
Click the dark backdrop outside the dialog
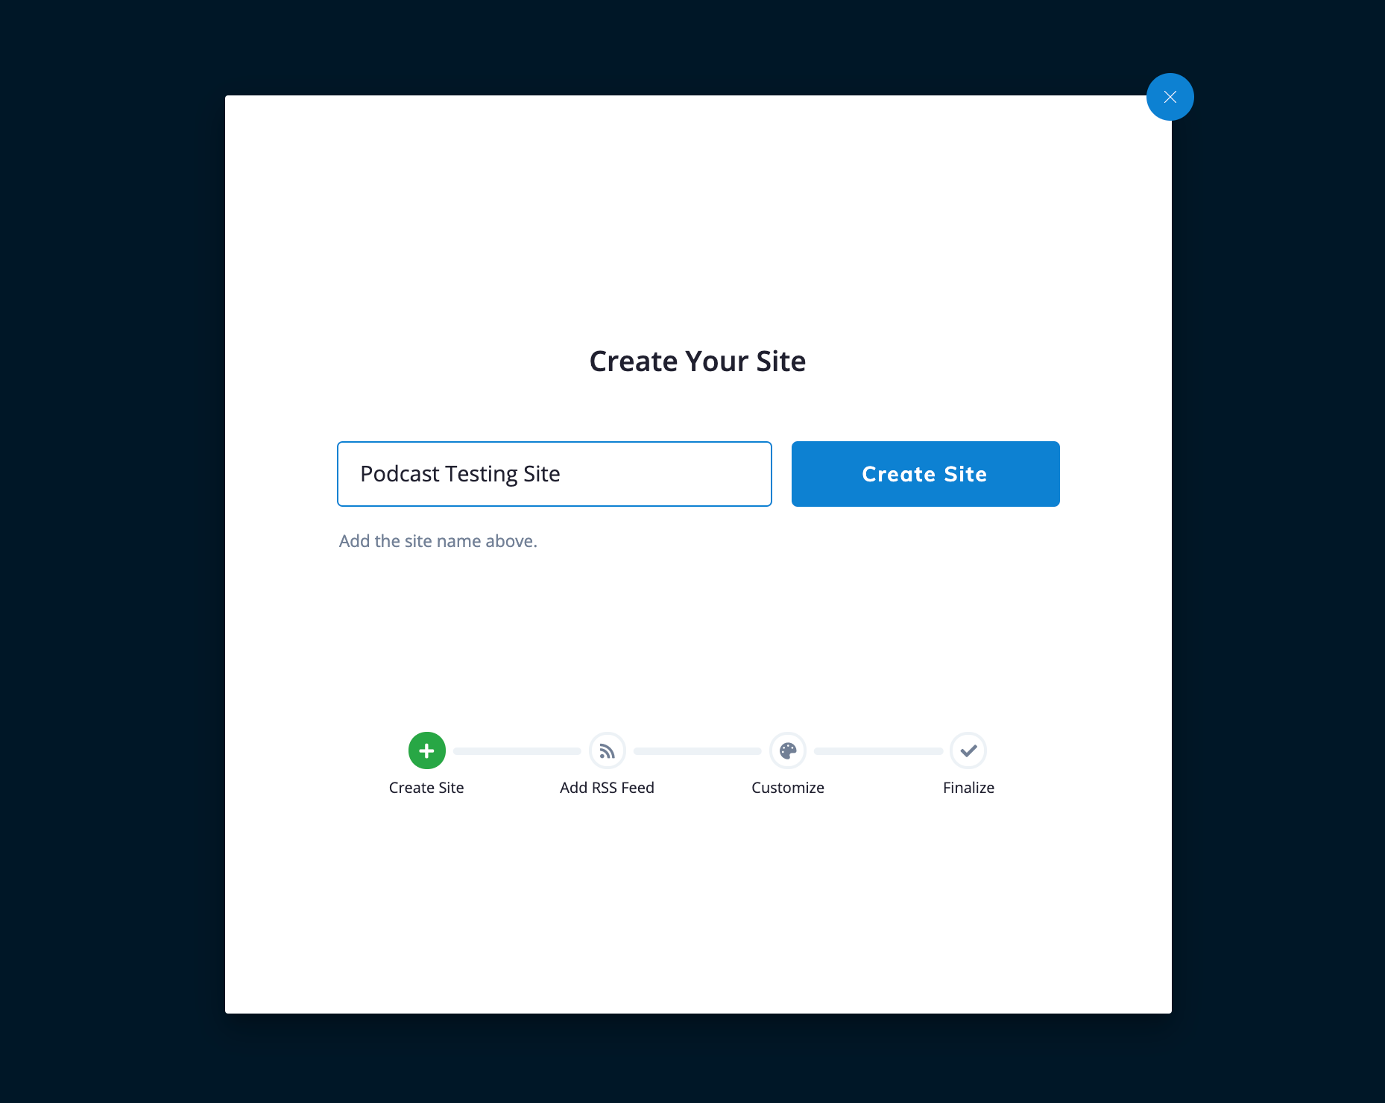click(112, 522)
